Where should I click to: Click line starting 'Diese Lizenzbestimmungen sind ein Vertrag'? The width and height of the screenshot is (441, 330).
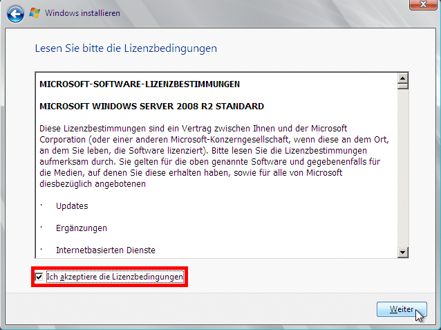click(x=193, y=129)
